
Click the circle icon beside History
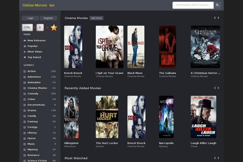click(x=24, y=133)
